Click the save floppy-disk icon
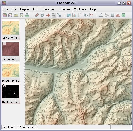This screenshot has width=133, height=131. (22, 15)
